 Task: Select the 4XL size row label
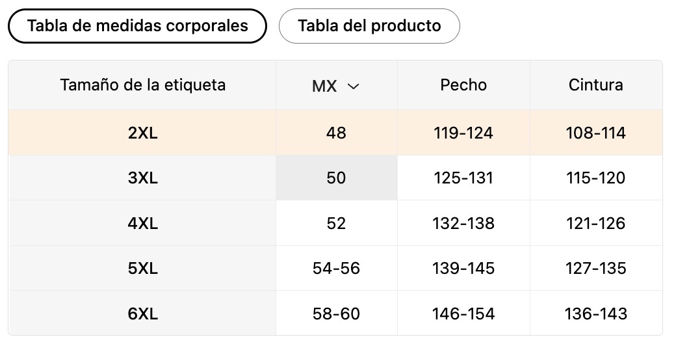pos(143,224)
